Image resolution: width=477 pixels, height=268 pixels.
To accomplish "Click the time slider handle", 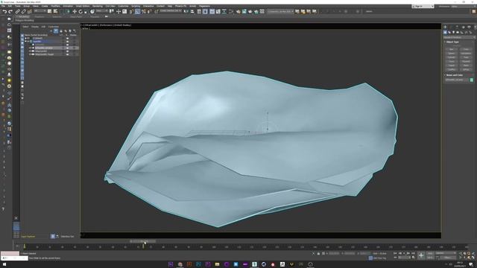I will pos(143,241).
